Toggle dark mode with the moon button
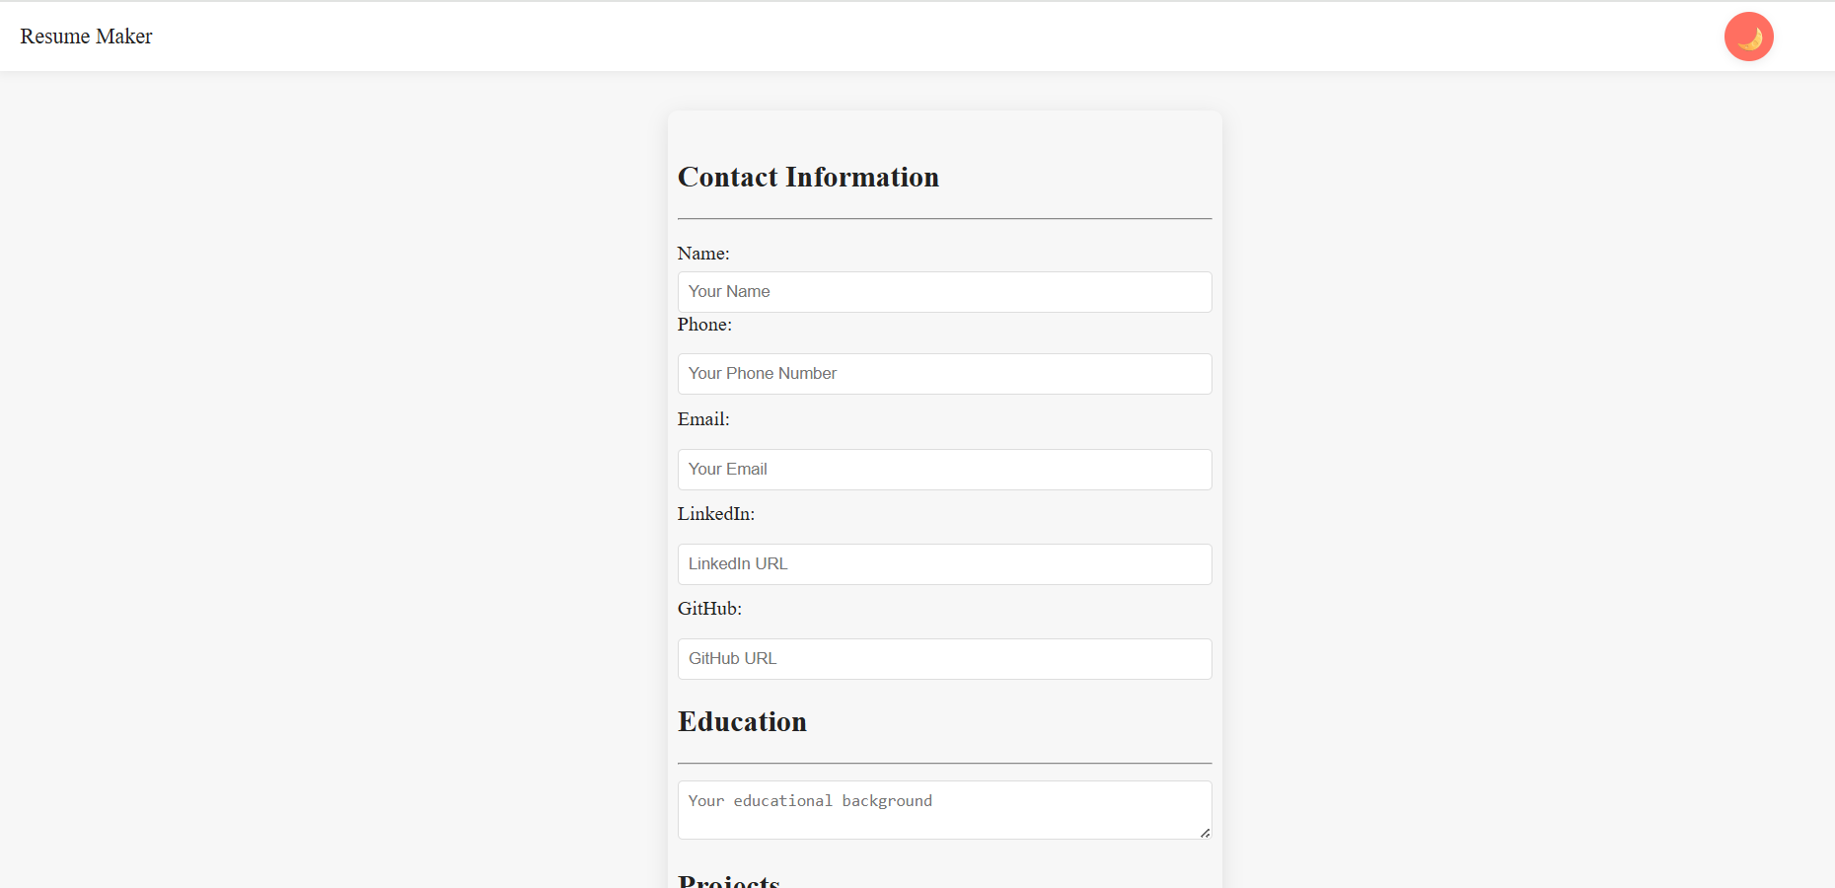1835x888 pixels. (x=1748, y=37)
